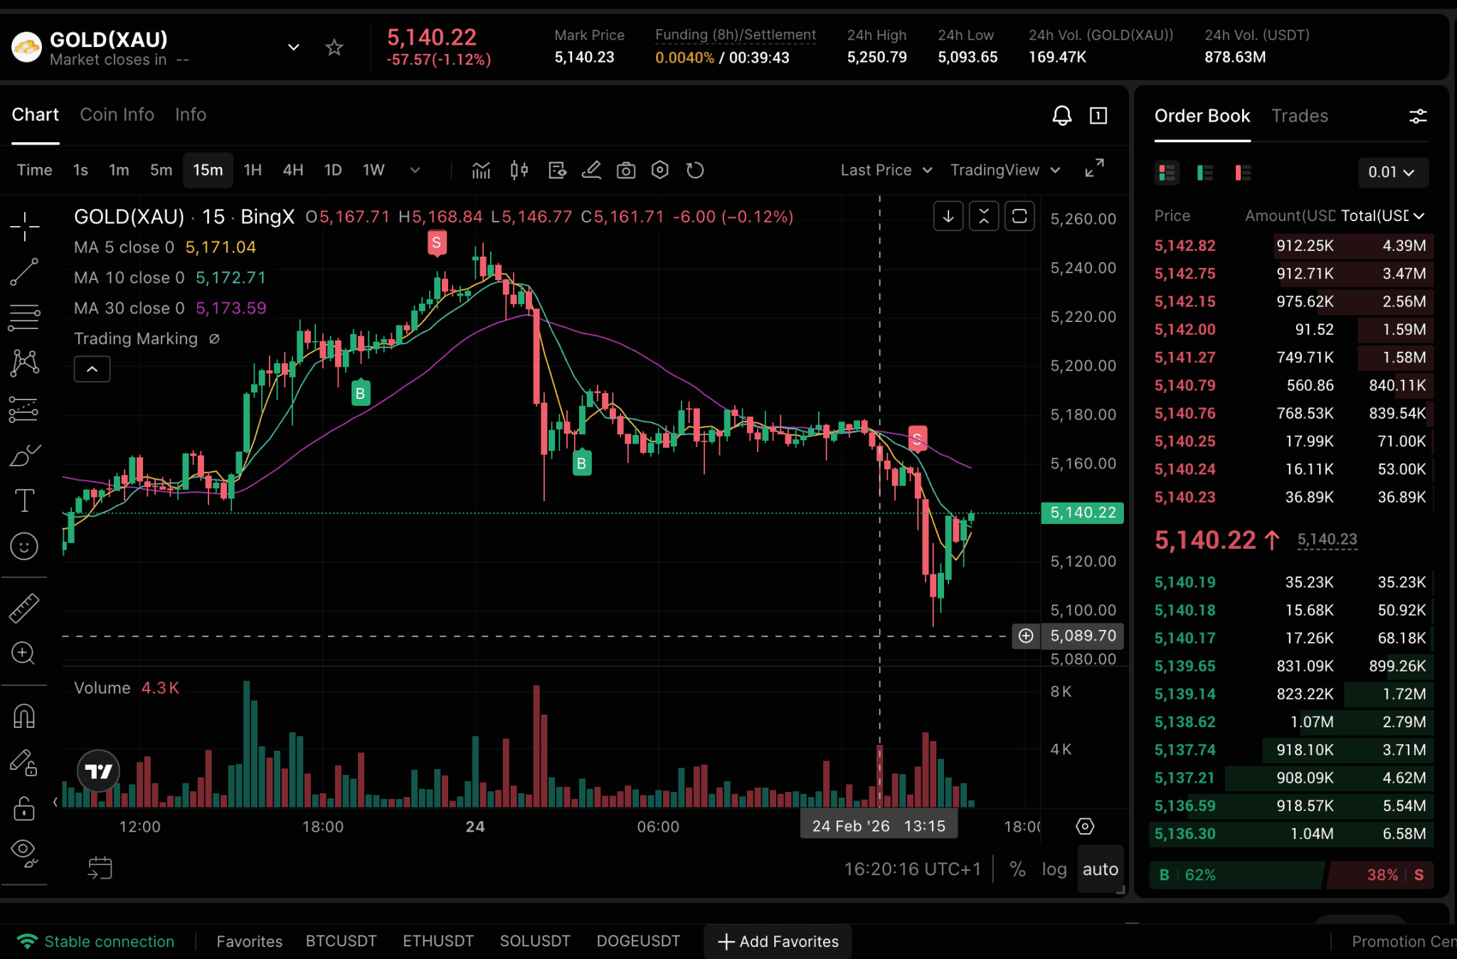Click the price alert bell icon
1457x959 pixels.
1061,115
